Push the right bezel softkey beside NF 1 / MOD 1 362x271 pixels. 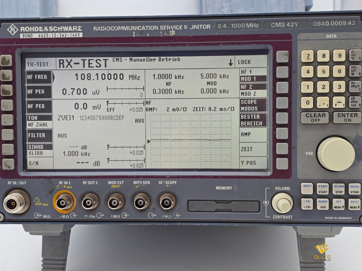(x=282, y=72)
